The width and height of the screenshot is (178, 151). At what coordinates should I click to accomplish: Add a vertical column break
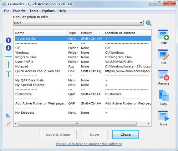tap(9, 65)
